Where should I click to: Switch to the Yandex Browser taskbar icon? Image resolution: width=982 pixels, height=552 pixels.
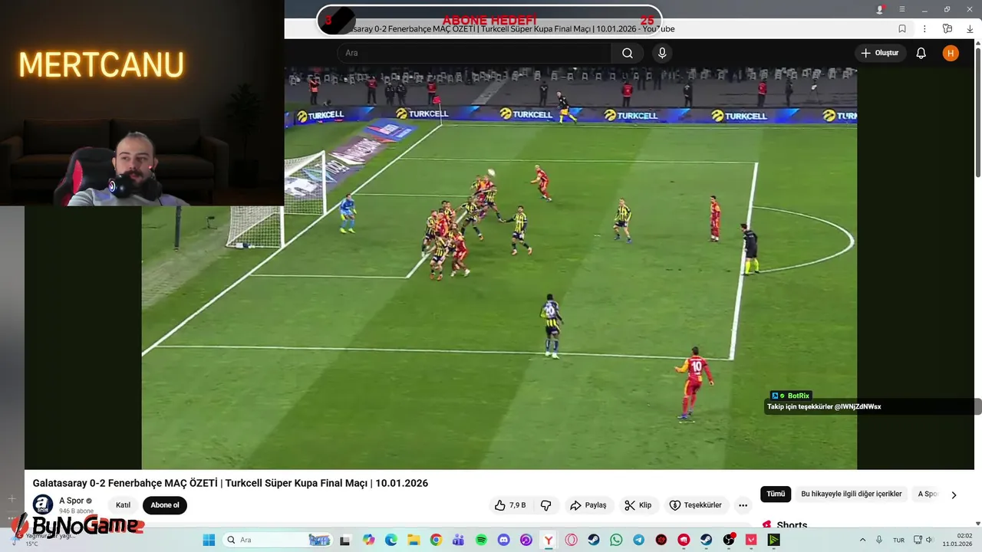point(549,540)
